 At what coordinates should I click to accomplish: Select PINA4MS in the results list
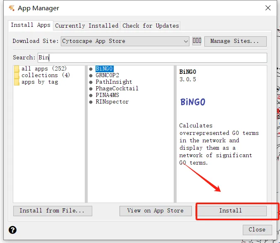[x=107, y=95]
